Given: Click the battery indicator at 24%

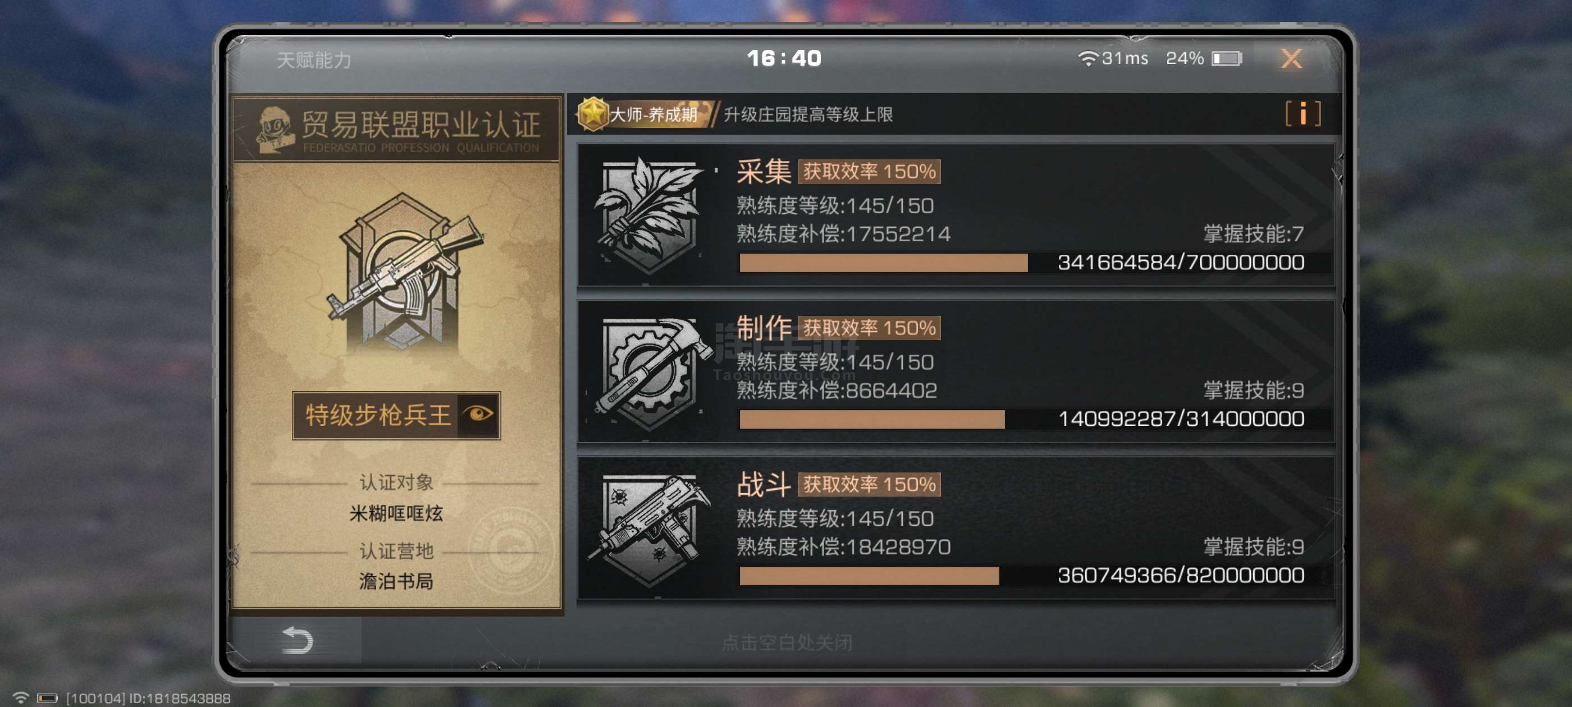Looking at the screenshot, I should (1203, 58).
